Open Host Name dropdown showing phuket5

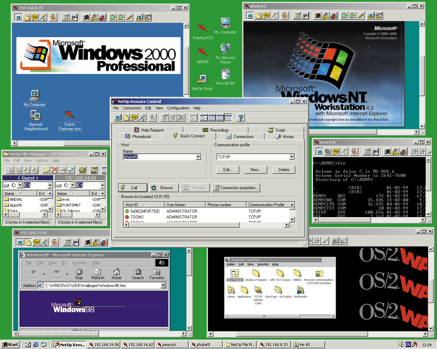pos(198,157)
